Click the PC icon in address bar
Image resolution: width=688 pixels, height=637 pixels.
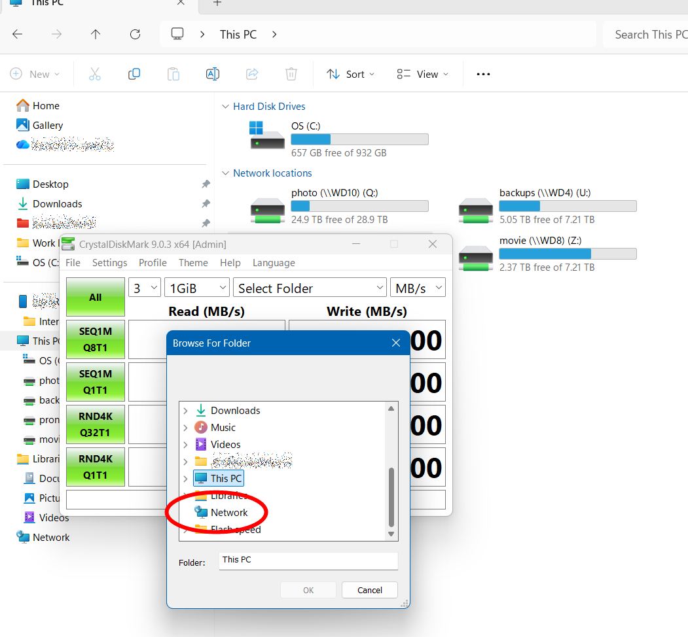click(177, 34)
